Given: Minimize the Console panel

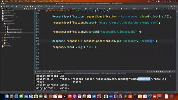Looking at the screenshot, I should pyautogui.click(x=172, y=72).
